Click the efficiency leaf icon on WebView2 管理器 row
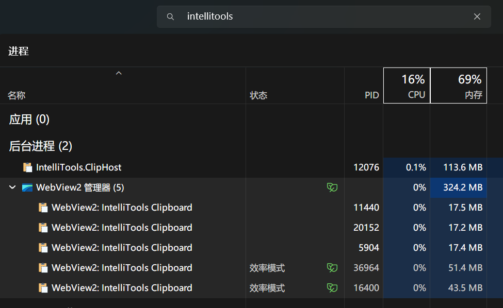 [332, 187]
